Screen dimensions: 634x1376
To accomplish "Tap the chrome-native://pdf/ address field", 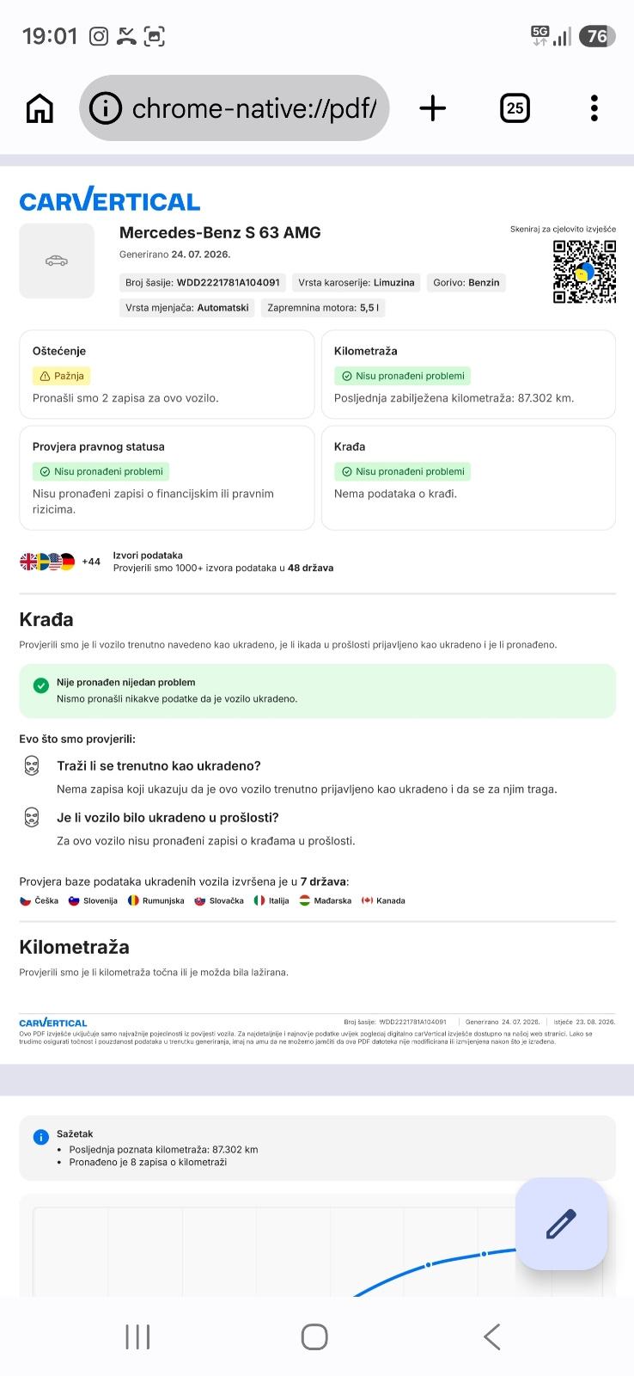I will coord(234,108).
